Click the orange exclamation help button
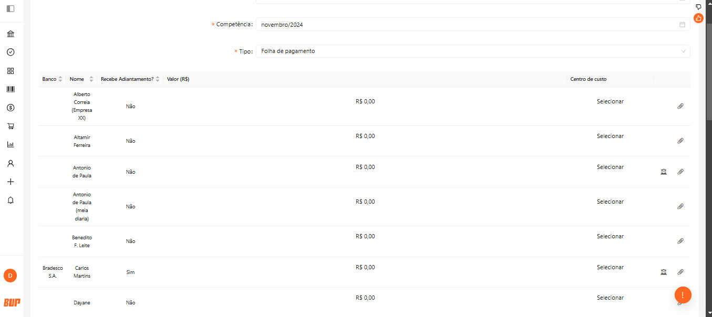712x317 pixels. (x=683, y=294)
